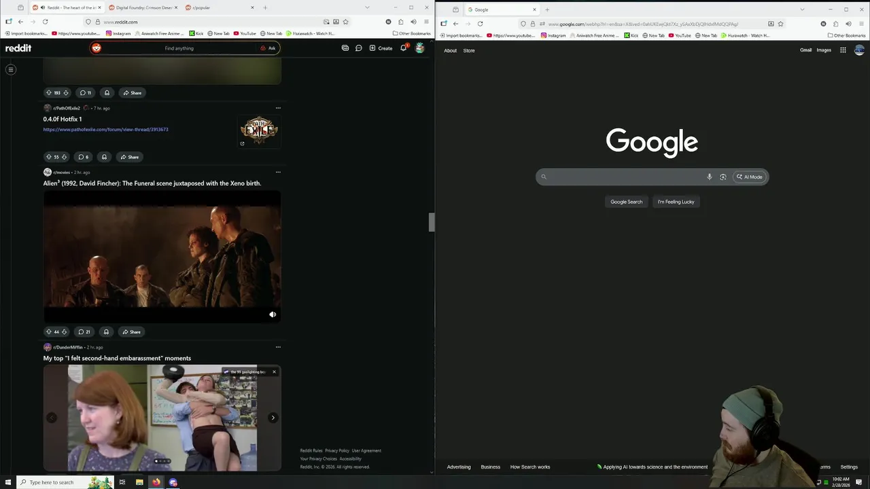
Task: Give award on 0.4.0f Hotfix 1 post
Action: point(104,157)
